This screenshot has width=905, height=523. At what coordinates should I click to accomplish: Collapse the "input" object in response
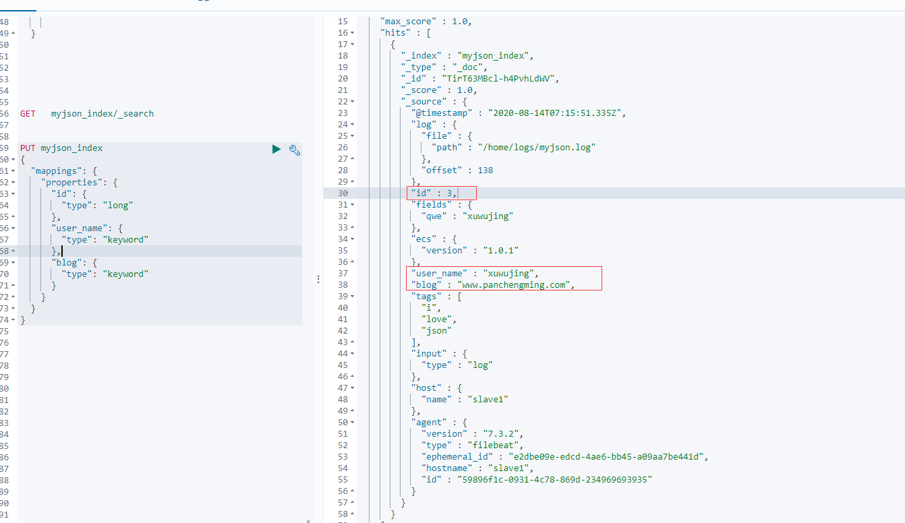pyautogui.click(x=353, y=354)
